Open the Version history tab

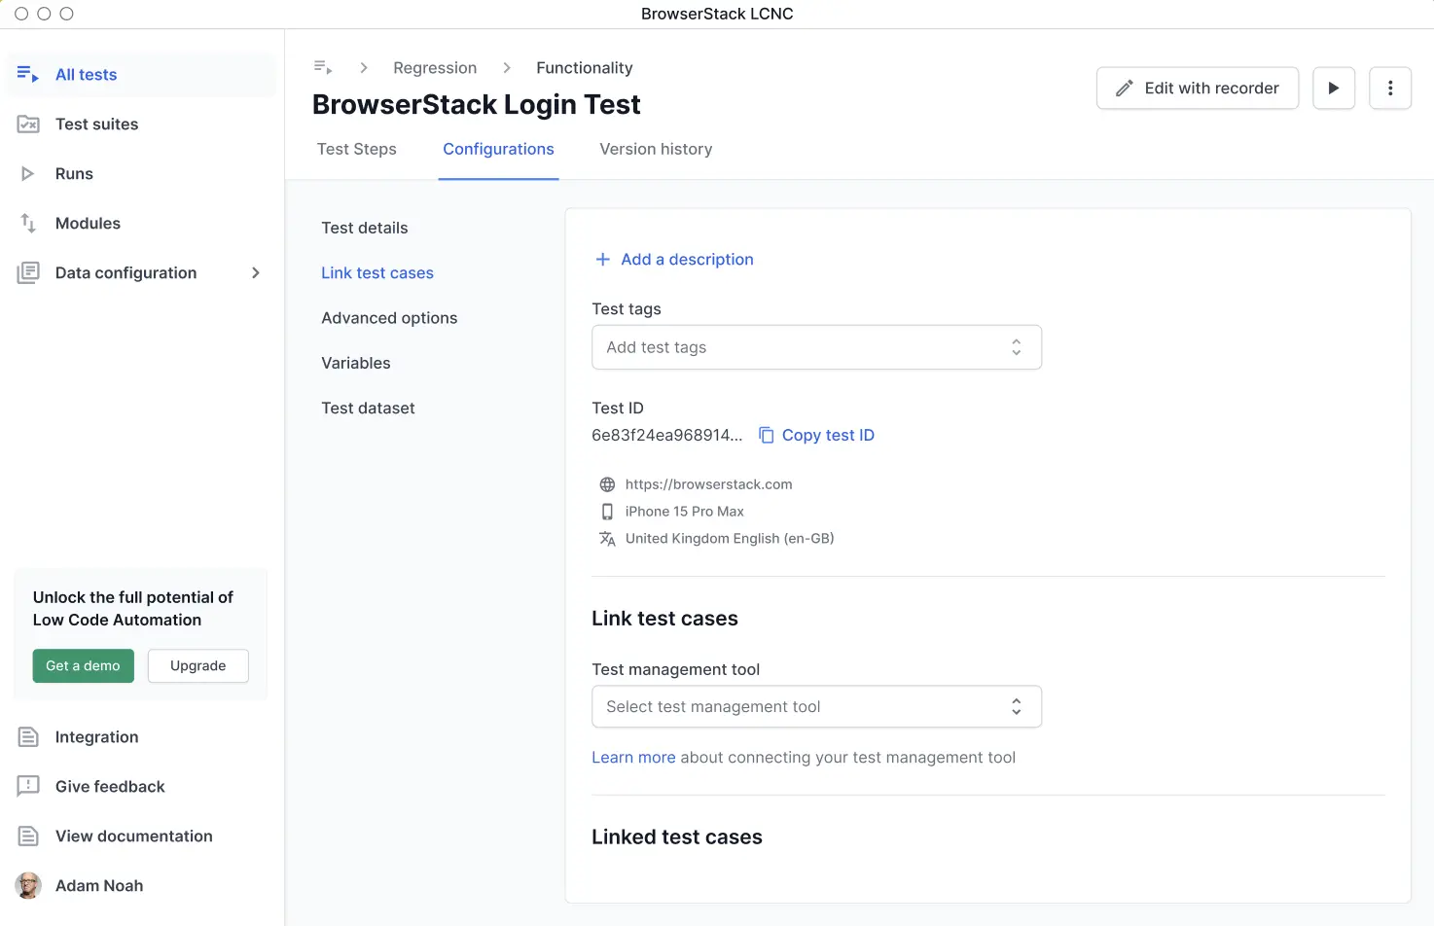click(656, 149)
